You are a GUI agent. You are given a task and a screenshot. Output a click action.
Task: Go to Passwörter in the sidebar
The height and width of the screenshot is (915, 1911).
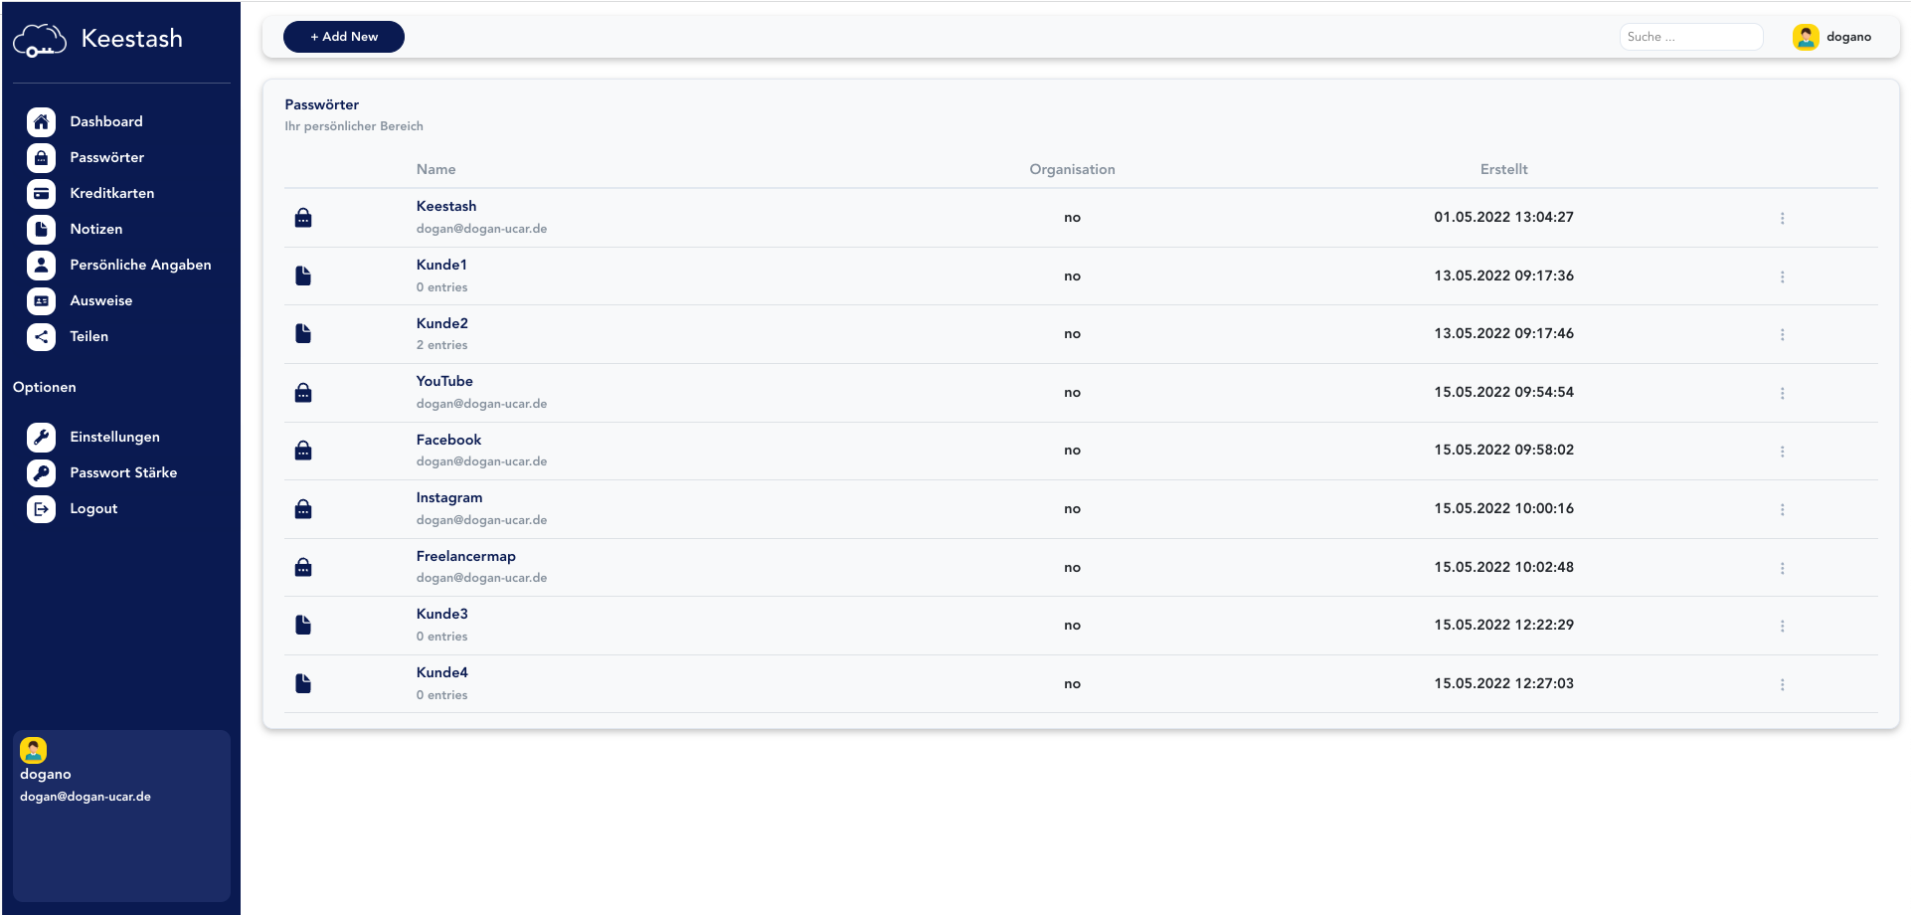106,157
